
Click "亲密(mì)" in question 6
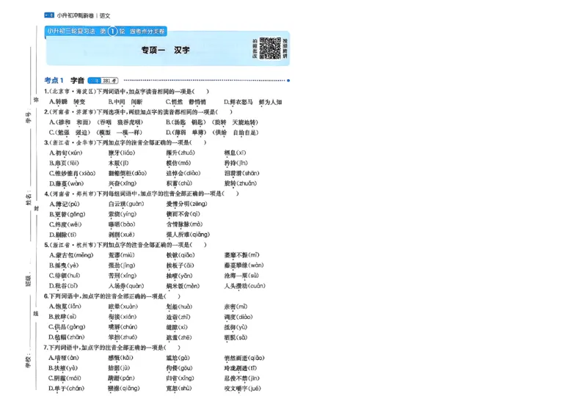(236, 306)
